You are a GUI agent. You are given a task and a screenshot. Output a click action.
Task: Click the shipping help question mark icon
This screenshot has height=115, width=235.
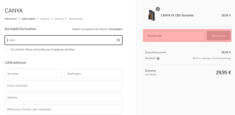click(x=158, y=58)
